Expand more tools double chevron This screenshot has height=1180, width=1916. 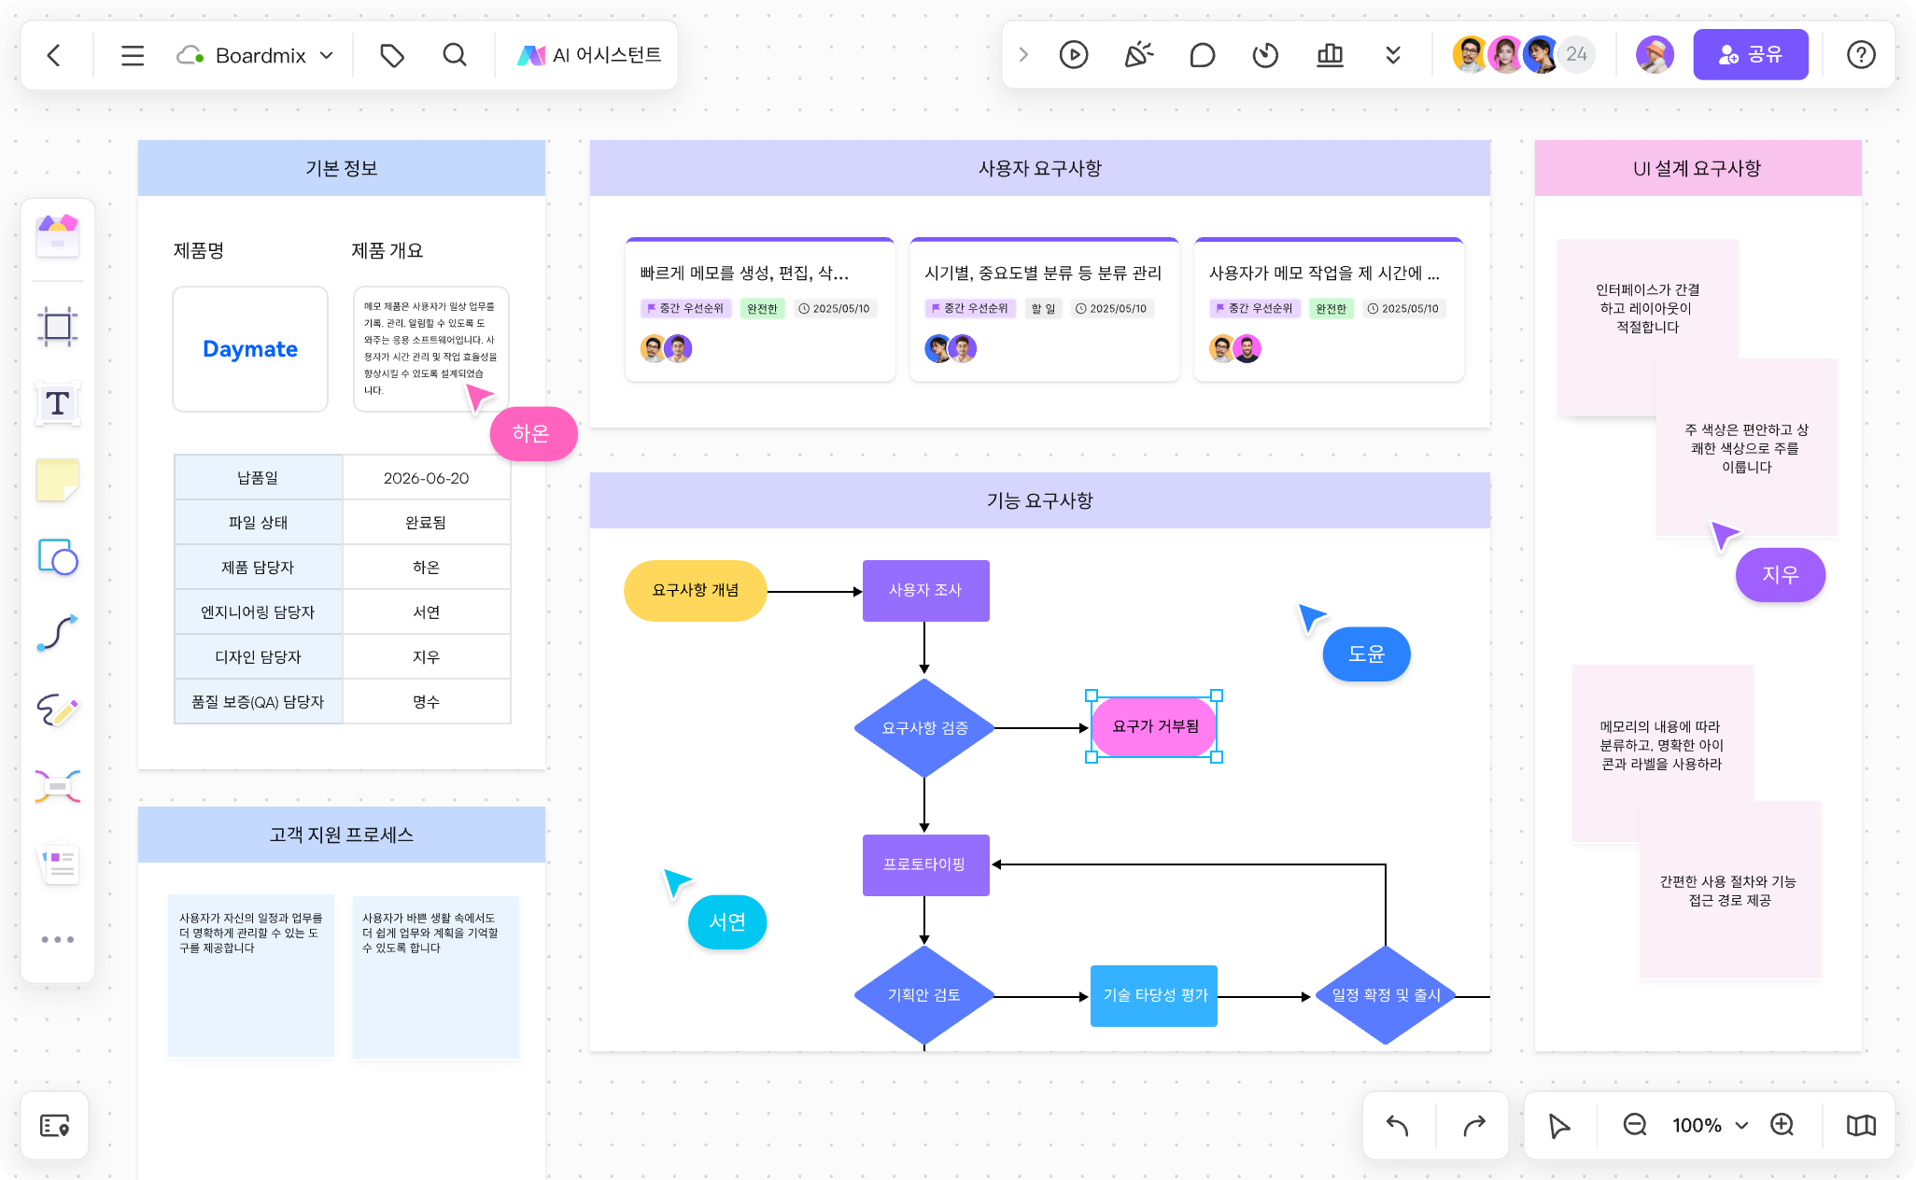tap(1393, 55)
